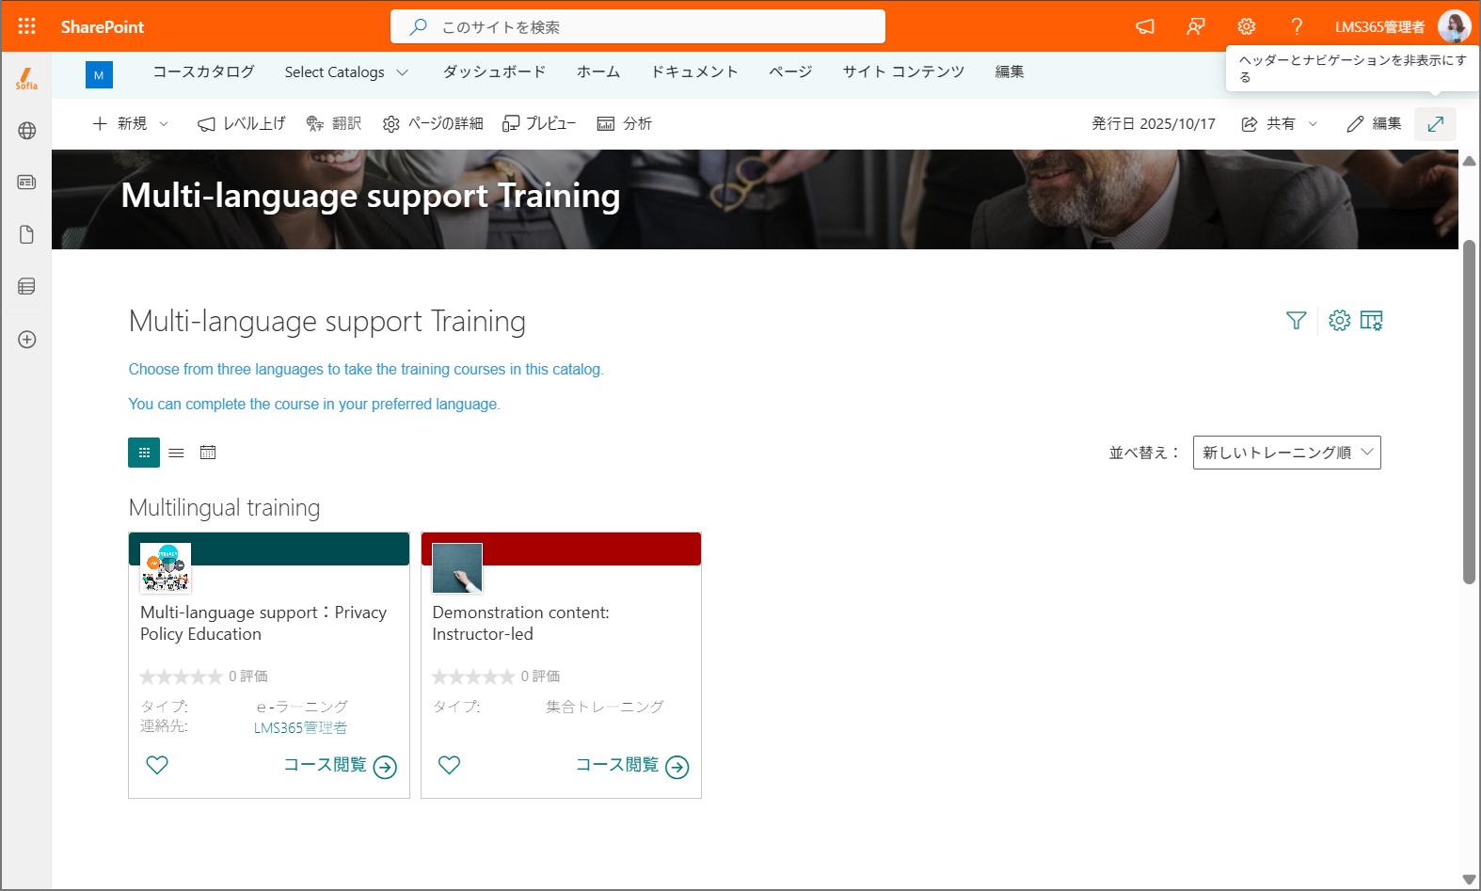Open Multi-language support Privacy Policy Education title
Screen dimensions: 1481x891
tap(263, 623)
